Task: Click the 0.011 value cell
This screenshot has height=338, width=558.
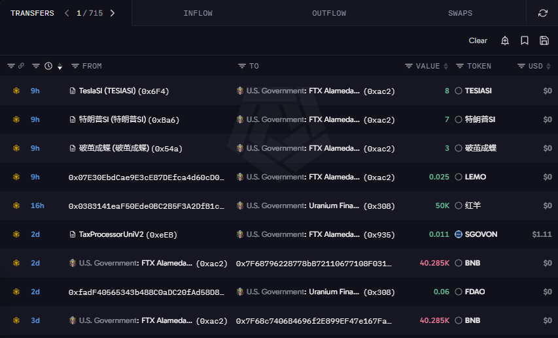Action: (x=439, y=234)
